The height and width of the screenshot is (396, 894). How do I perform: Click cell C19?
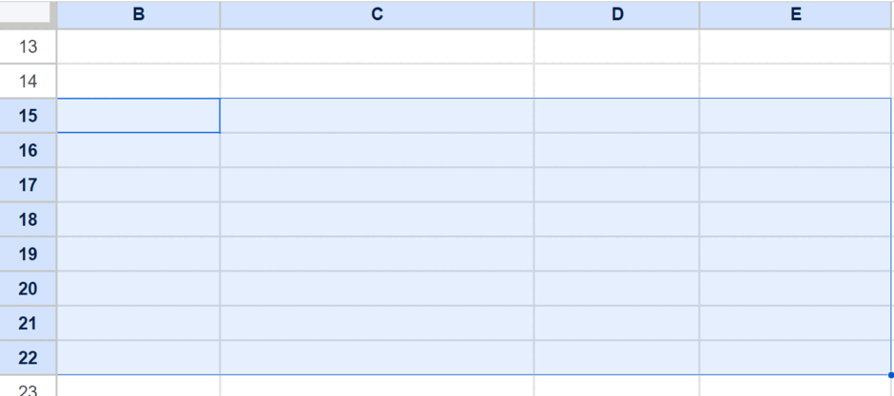377,255
